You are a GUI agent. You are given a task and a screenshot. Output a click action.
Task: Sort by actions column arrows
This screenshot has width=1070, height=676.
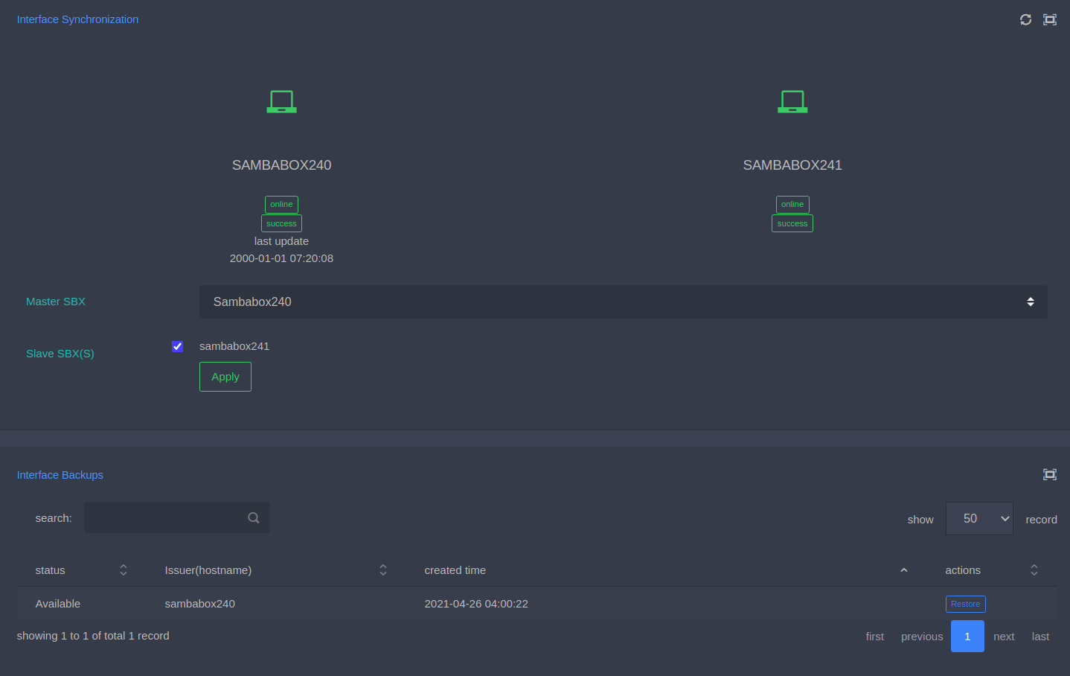click(x=1034, y=570)
